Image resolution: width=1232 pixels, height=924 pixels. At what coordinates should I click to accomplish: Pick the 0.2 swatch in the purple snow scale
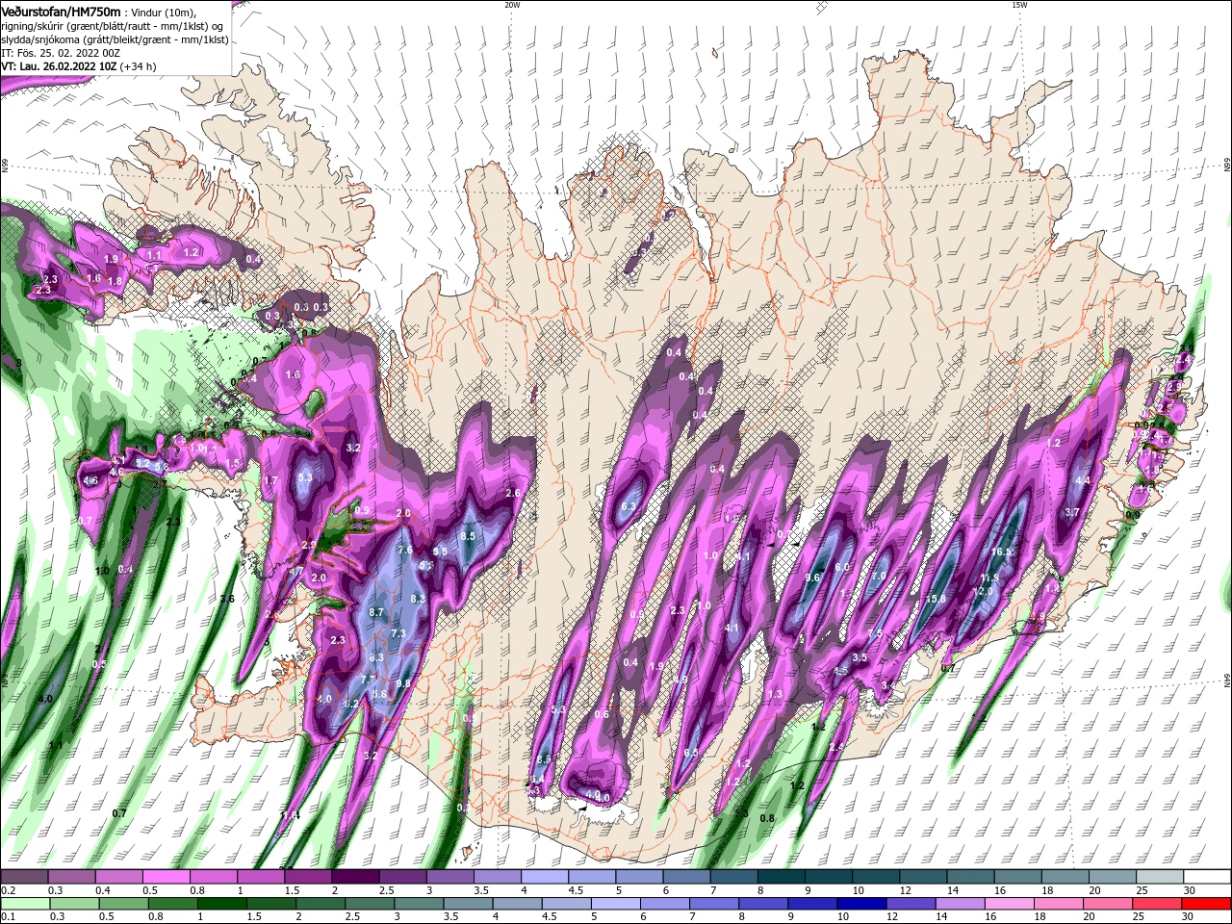[x=24, y=877]
